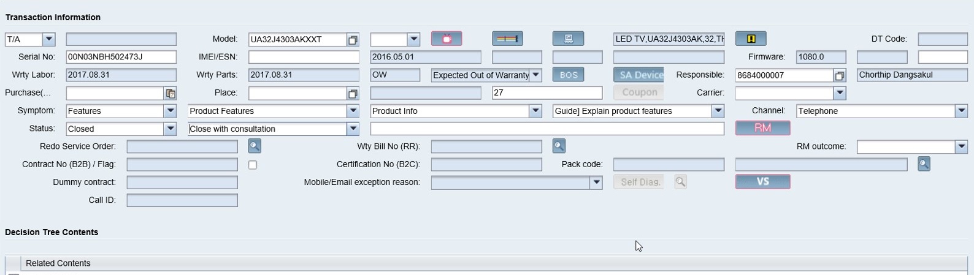Toggle the Contract No B2B Flag checkbox
This screenshot has height=275, width=974.
[253, 165]
